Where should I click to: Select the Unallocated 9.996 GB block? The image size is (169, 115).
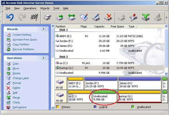coord(105,97)
